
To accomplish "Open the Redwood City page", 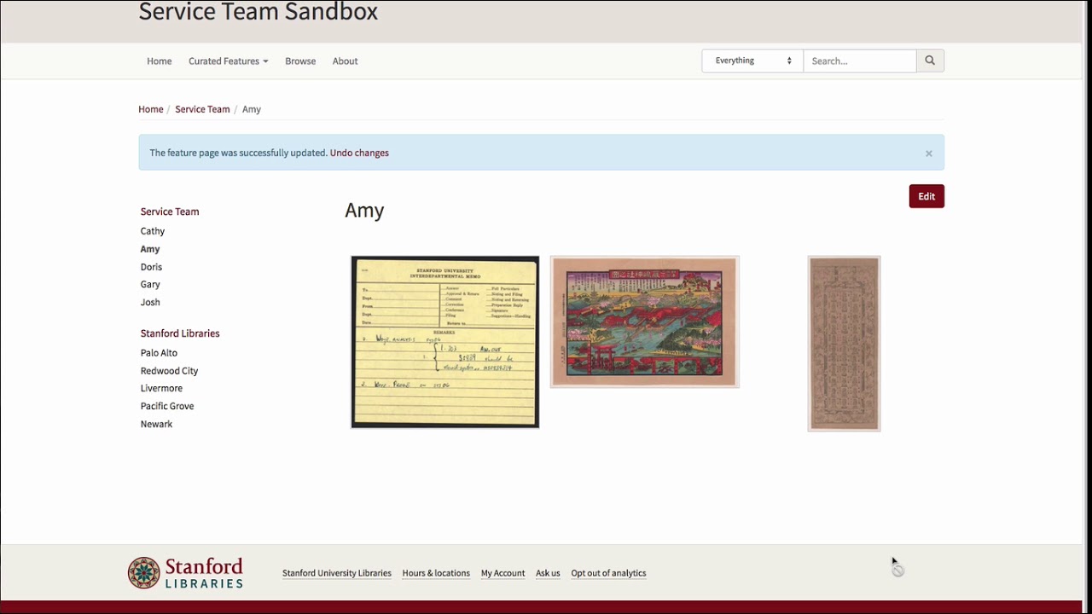I will coord(169,371).
